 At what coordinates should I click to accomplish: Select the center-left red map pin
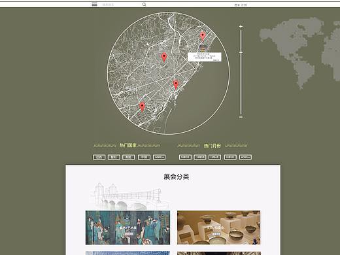pos(164,57)
